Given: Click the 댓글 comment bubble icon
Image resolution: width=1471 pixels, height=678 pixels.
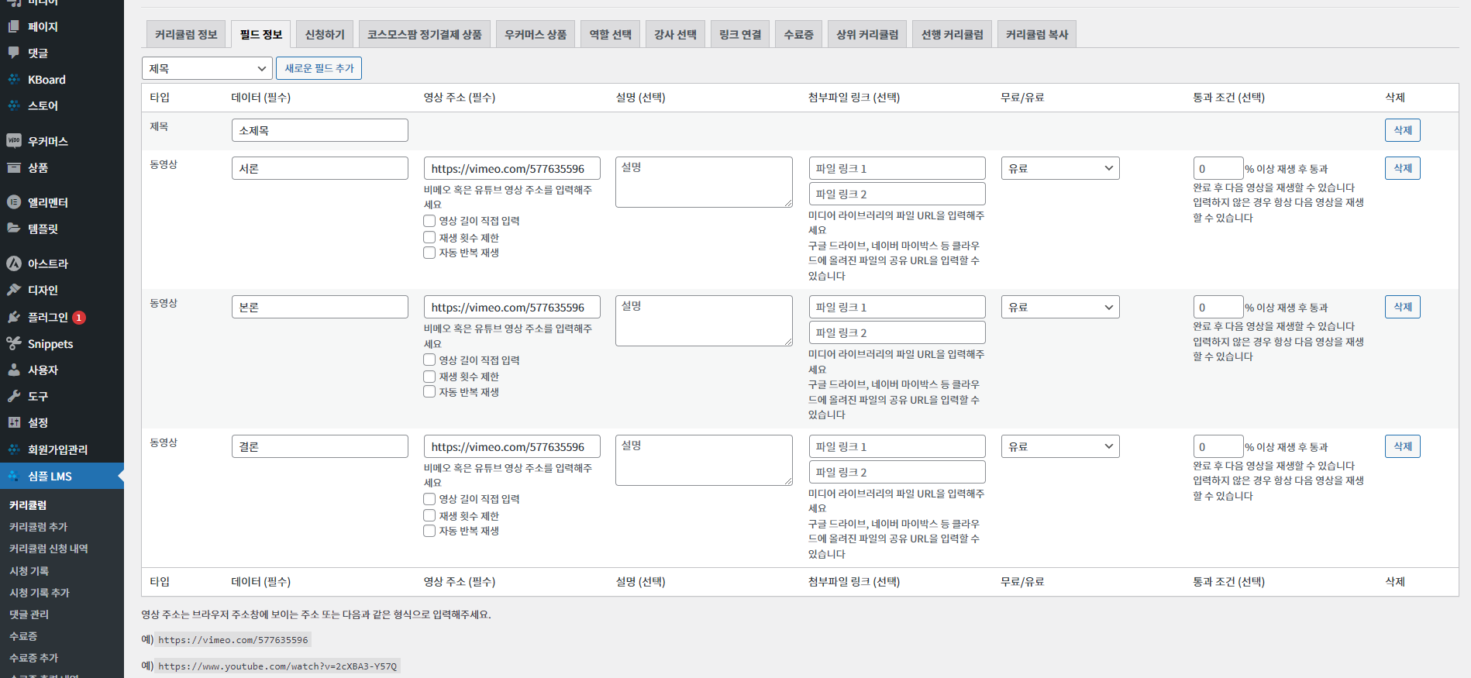Looking at the screenshot, I should (14, 53).
